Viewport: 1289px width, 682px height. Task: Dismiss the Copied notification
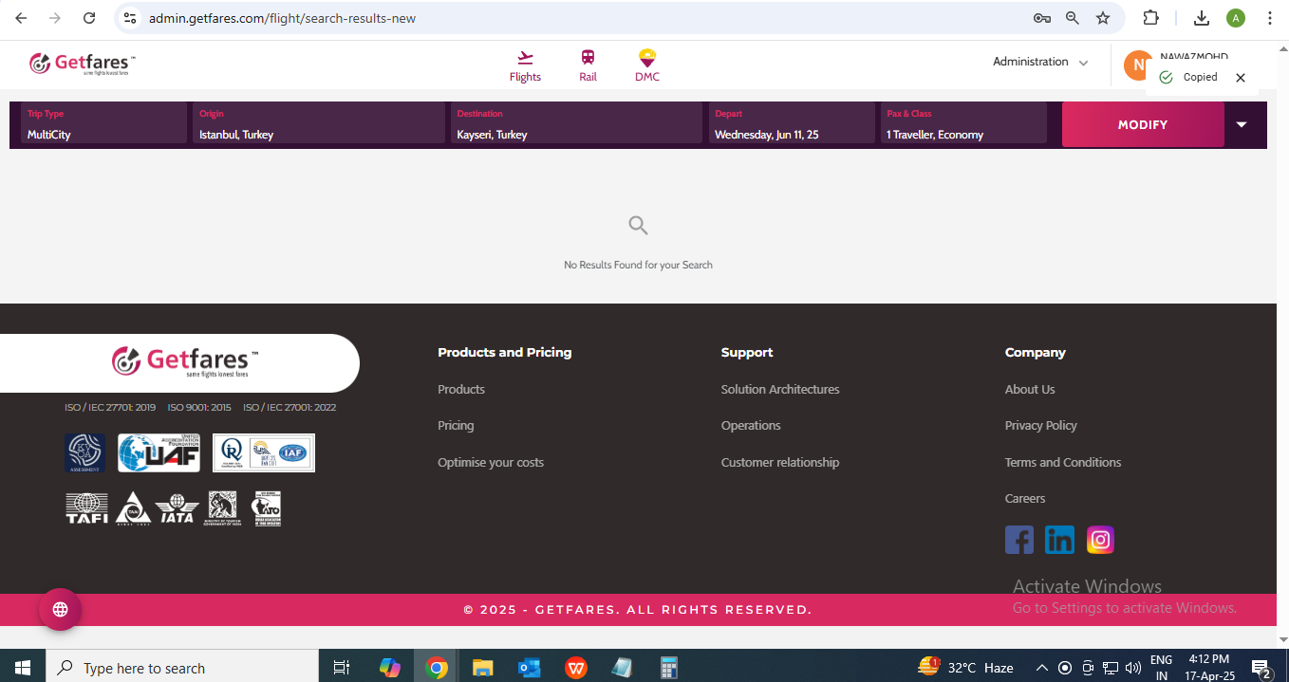1240,78
